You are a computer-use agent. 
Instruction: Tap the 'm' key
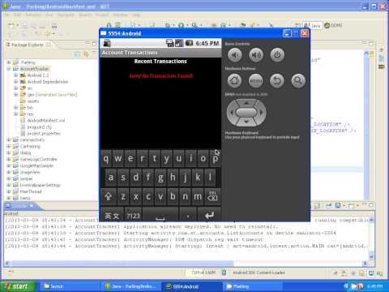click(198, 196)
